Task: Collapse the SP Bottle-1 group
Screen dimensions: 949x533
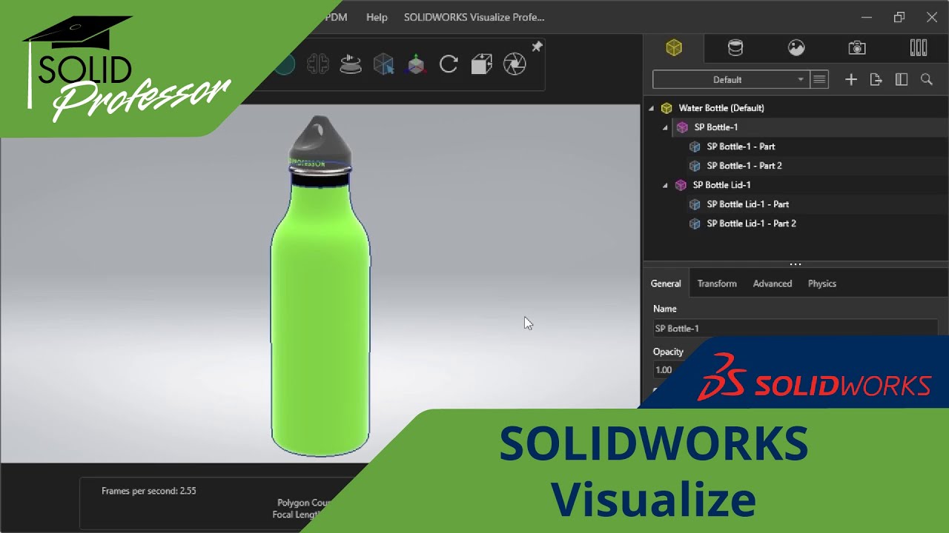Action: click(665, 127)
